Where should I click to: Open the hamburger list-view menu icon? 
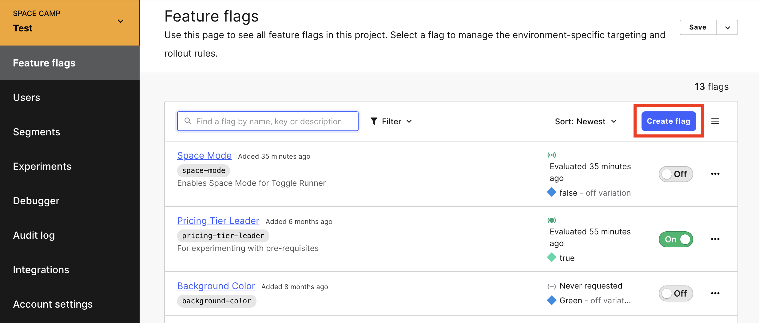point(715,121)
